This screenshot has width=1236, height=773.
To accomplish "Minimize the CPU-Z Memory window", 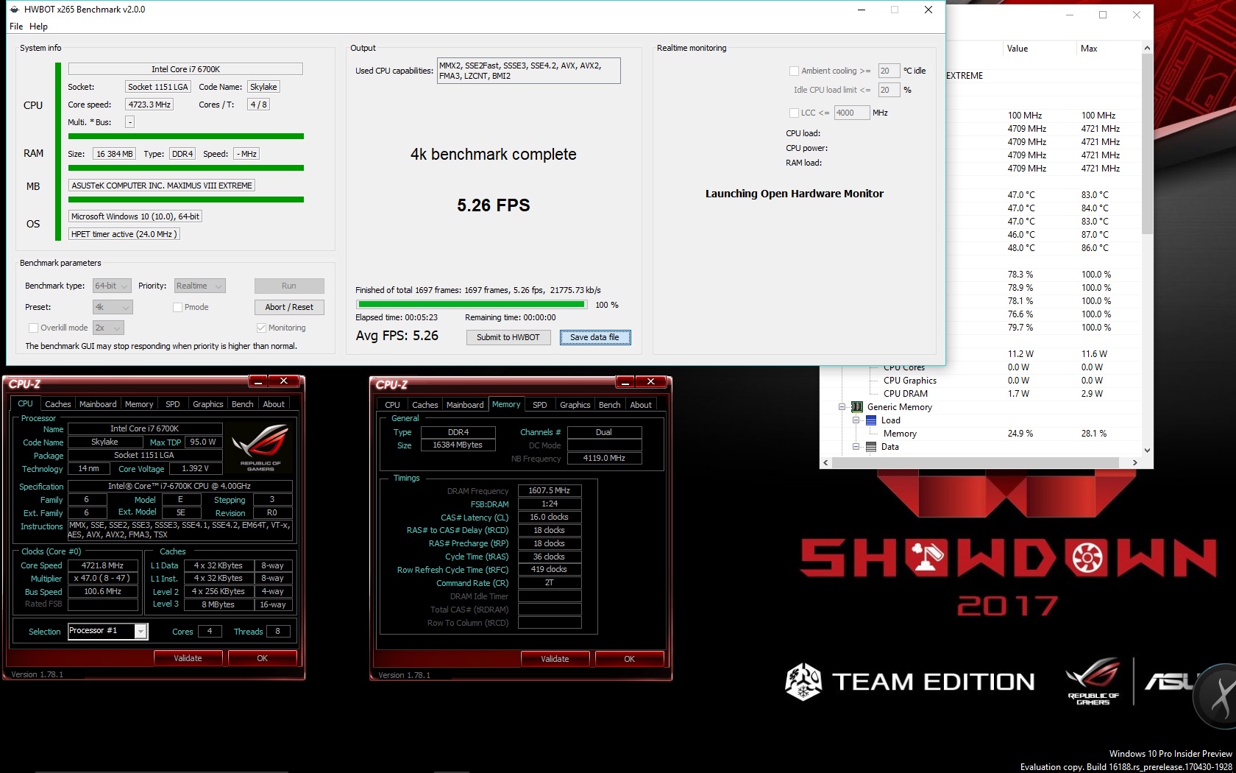I will [x=625, y=382].
